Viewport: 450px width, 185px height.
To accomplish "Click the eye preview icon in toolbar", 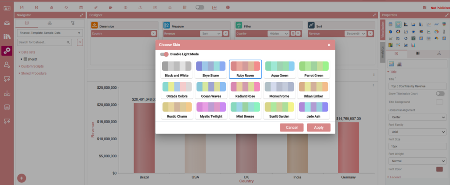I will (125, 7).
